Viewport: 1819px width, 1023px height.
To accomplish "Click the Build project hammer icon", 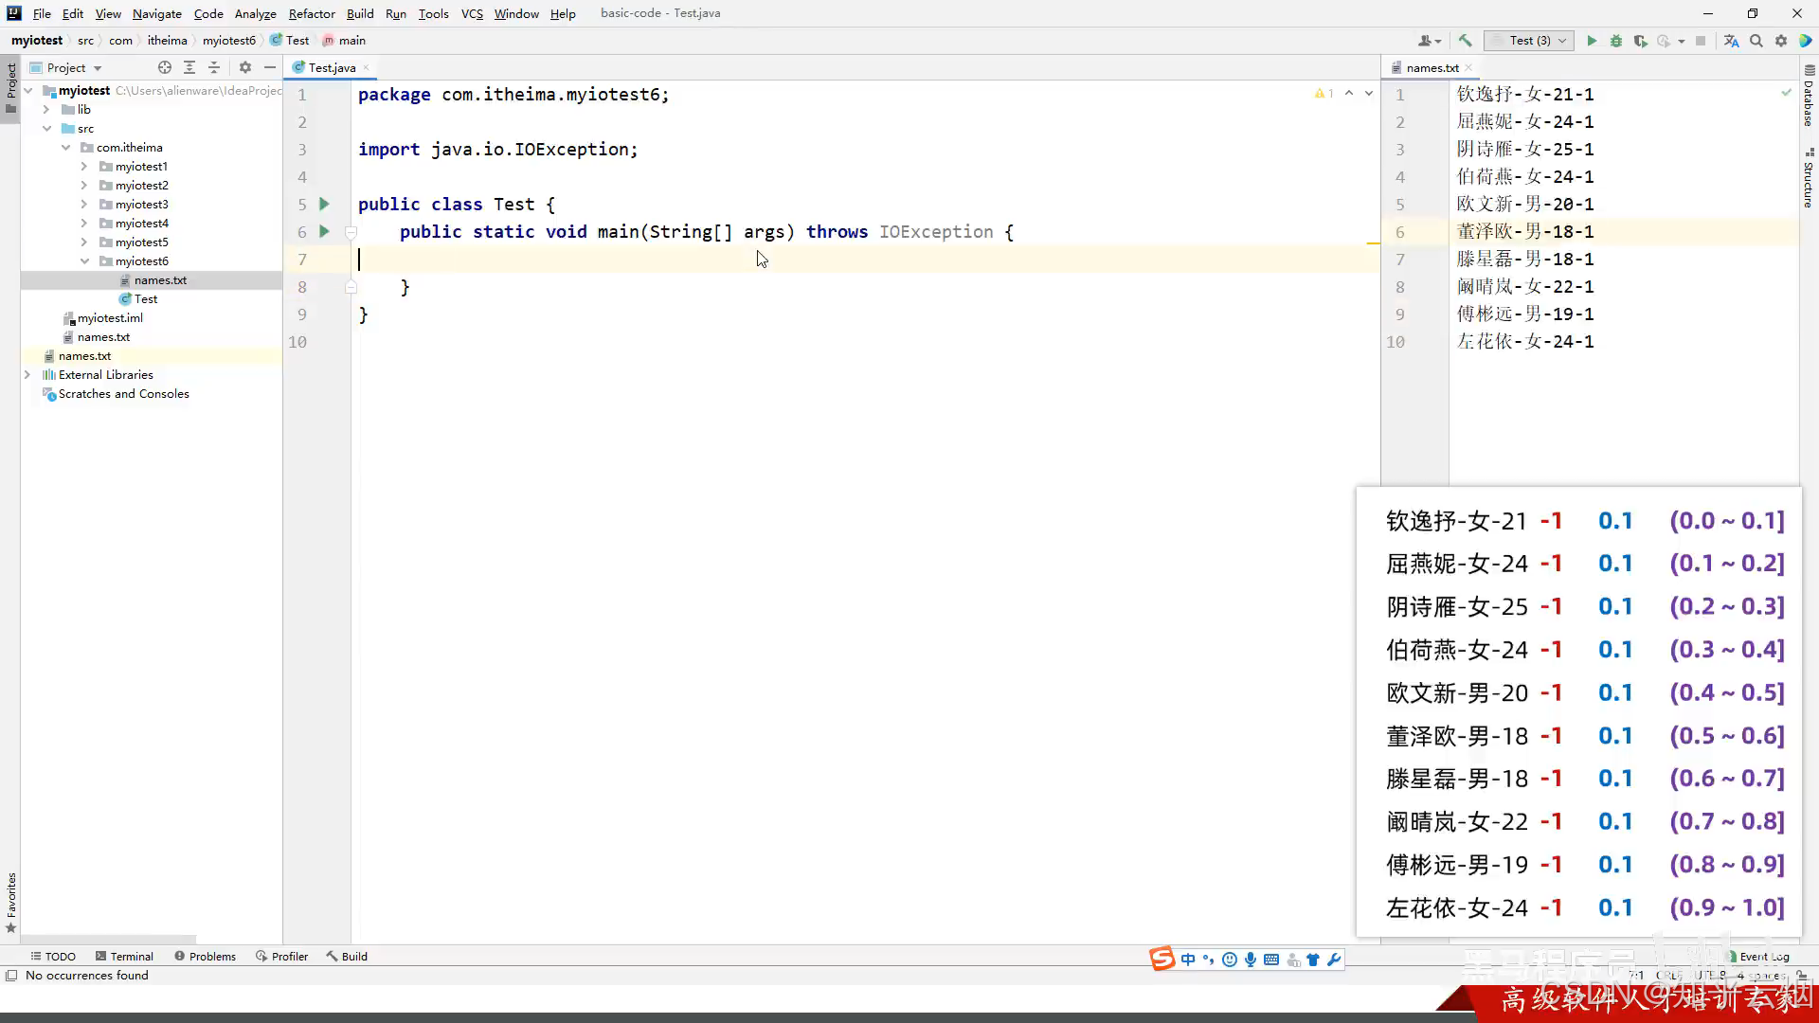I will tap(1465, 41).
